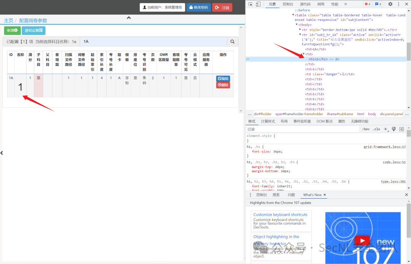Toggle the computed styles sidebar pane icon

point(401,129)
